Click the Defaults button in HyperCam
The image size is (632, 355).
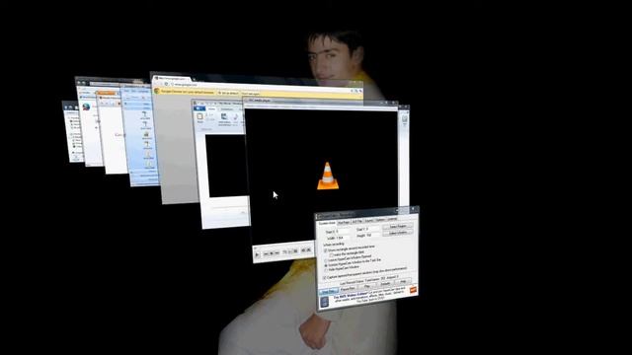point(385,284)
